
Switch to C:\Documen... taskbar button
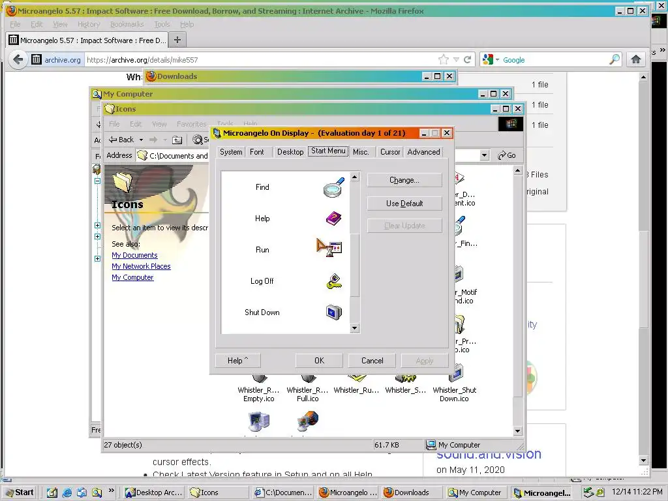click(x=283, y=493)
